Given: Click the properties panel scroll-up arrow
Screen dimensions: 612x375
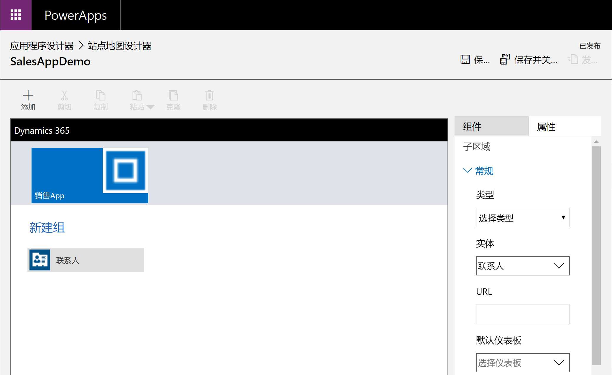Looking at the screenshot, I should click(596, 142).
